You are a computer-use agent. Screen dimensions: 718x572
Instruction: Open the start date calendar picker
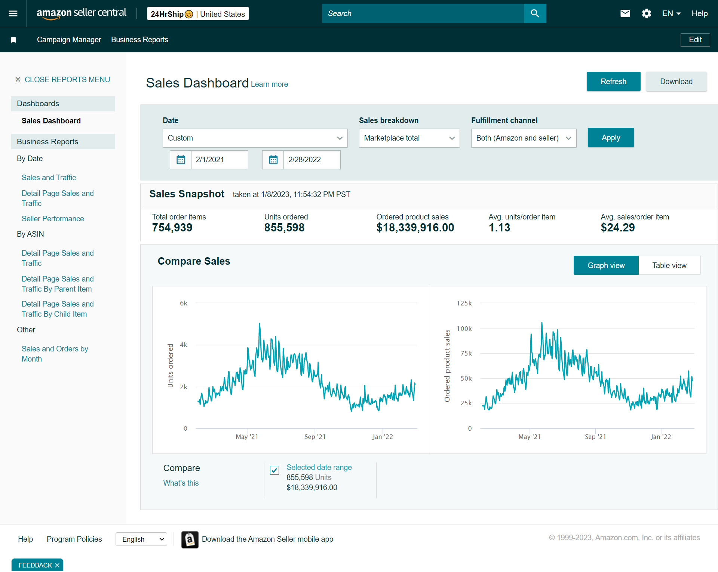tap(181, 160)
